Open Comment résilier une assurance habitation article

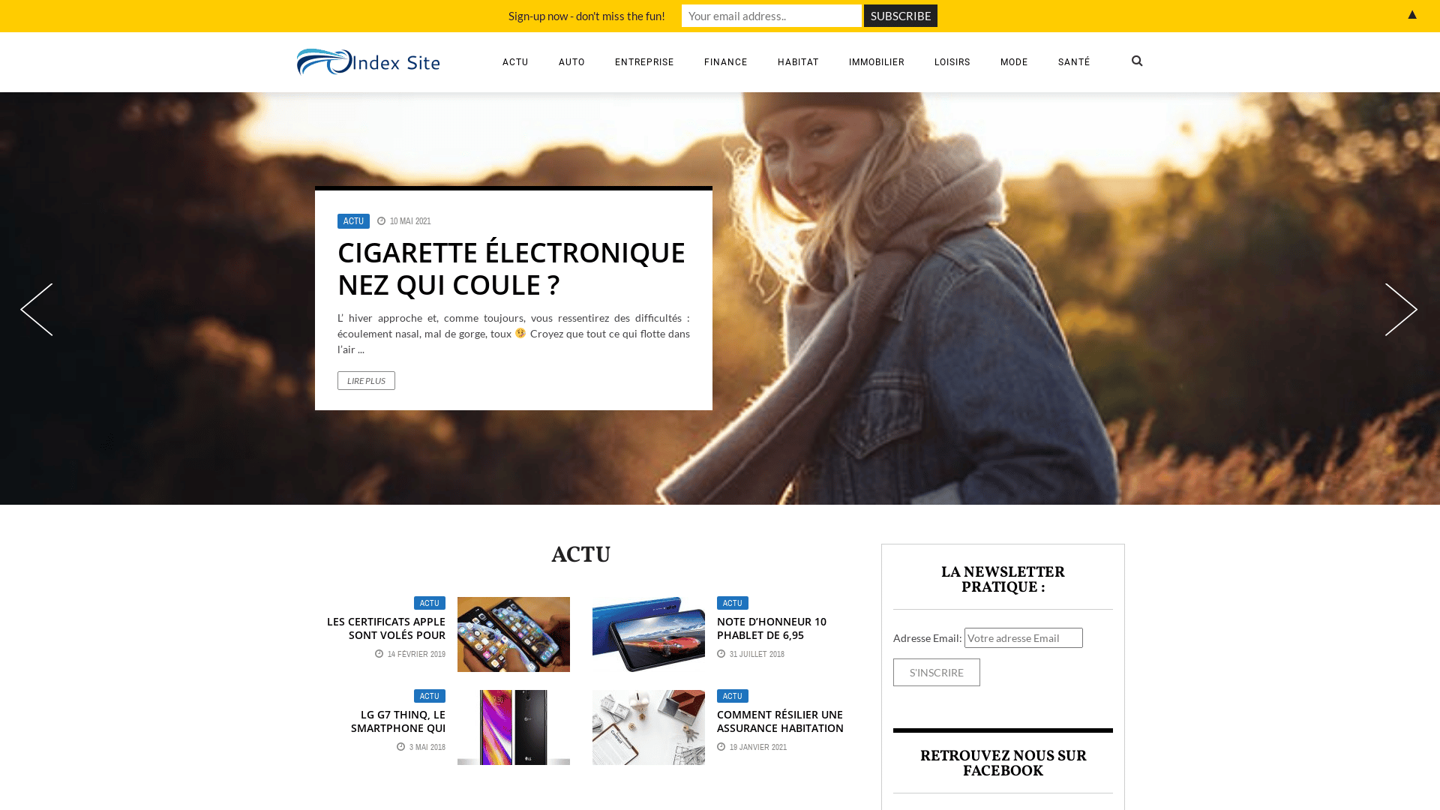click(780, 721)
